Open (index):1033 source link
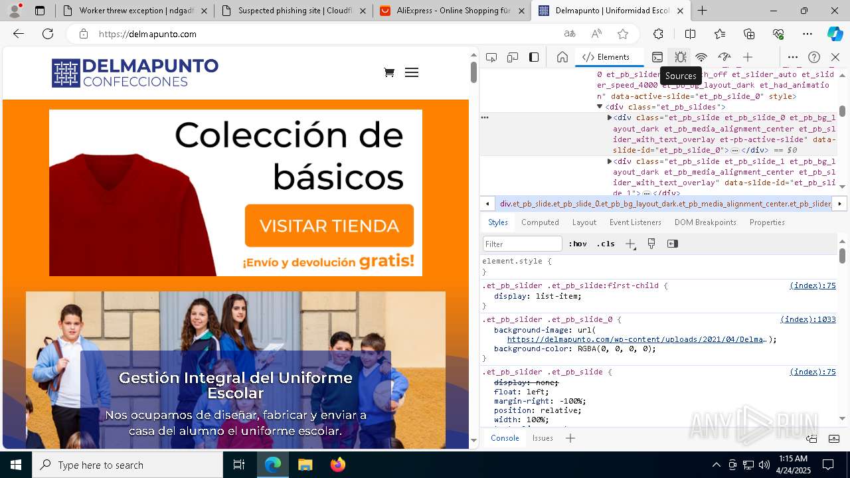The width and height of the screenshot is (850, 478). pos(808,319)
